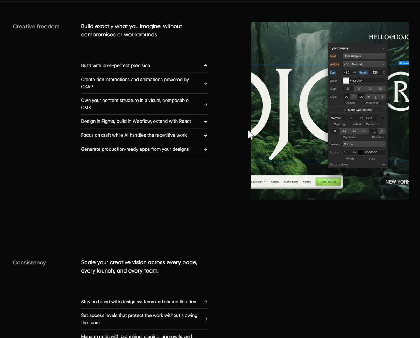Expand More type options

pyautogui.click(x=358, y=110)
